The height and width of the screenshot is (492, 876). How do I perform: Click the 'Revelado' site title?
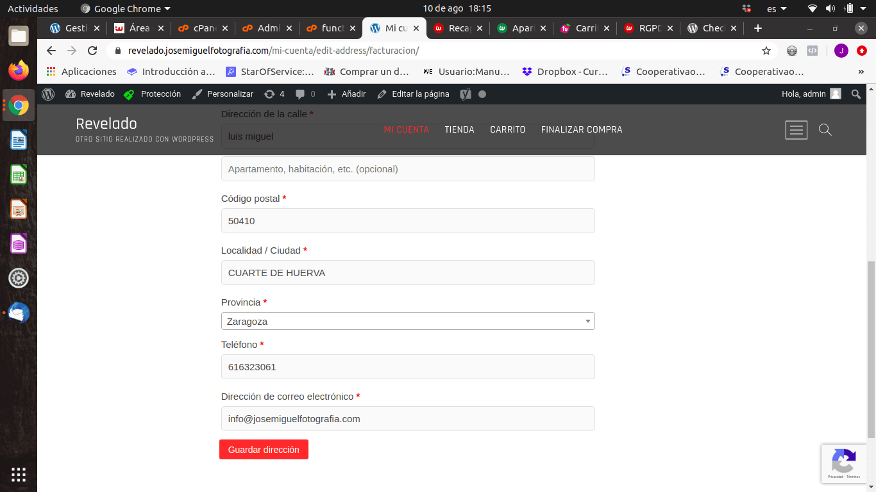(106, 124)
